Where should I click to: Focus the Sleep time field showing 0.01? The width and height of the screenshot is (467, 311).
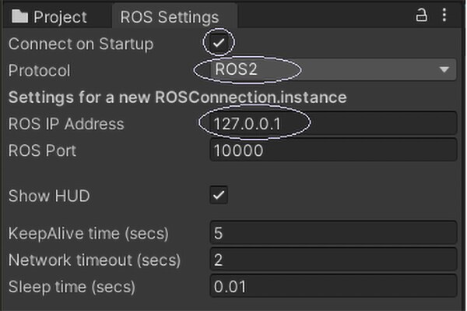[x=333, y=286]
